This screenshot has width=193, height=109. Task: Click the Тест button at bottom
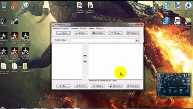(x=63, y=86)
